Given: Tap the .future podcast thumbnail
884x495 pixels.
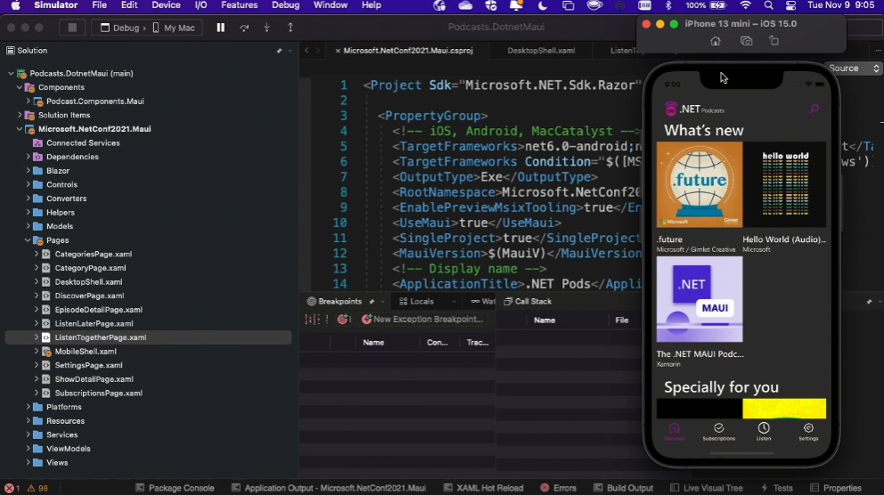Looking at the screenshot, I should [x=699, y=184].
